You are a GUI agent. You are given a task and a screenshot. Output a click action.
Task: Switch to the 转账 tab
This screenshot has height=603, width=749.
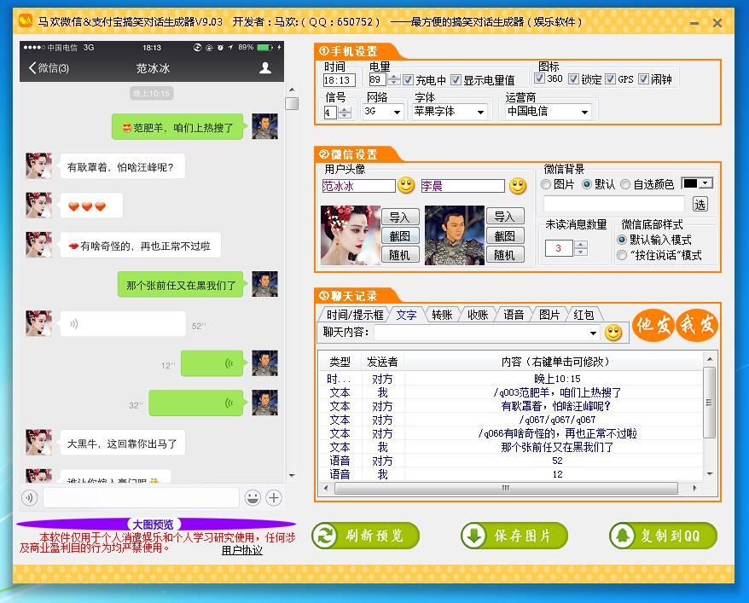point(441,315)
